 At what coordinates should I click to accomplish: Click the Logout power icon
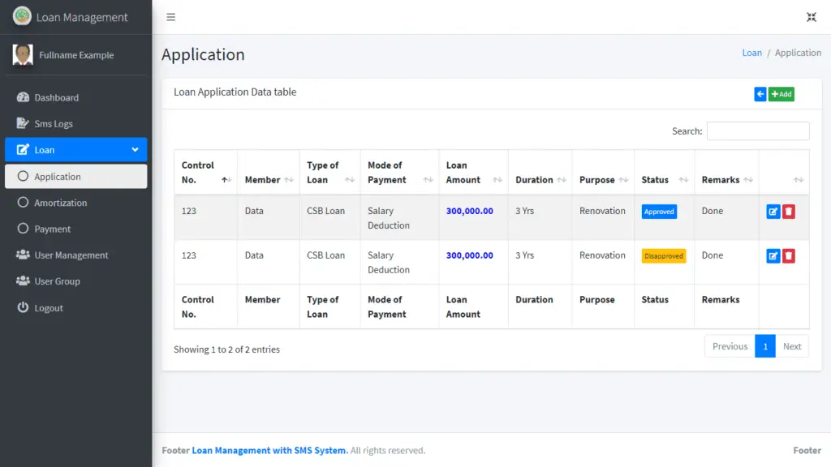click(24, 307)
